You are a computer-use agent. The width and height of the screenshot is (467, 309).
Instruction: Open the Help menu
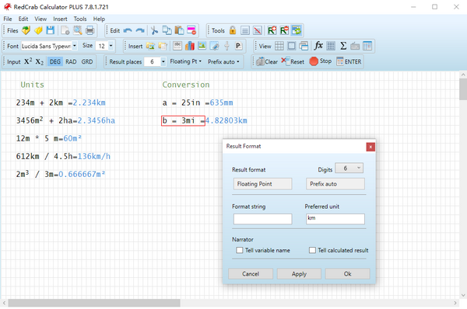tap(99, 19)
